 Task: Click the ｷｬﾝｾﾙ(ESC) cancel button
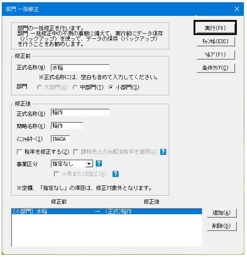tap(216, 42)
